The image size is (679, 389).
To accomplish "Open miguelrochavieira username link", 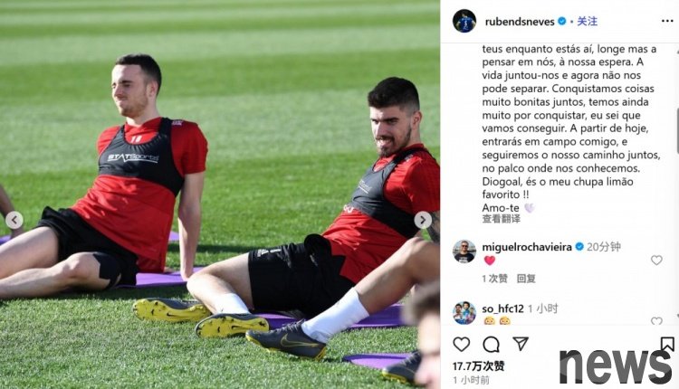I will pyautogui.click(x=527, y=247).
